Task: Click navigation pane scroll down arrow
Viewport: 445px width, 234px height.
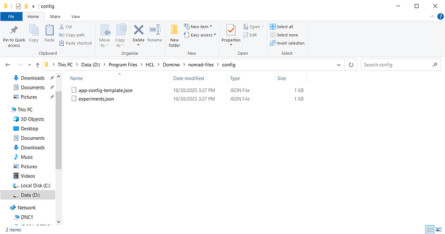Action: [59, 222]
